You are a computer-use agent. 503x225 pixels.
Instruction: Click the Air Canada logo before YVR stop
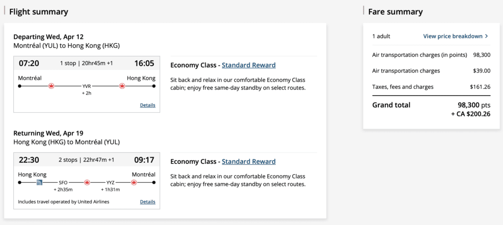tap(51, 86)
